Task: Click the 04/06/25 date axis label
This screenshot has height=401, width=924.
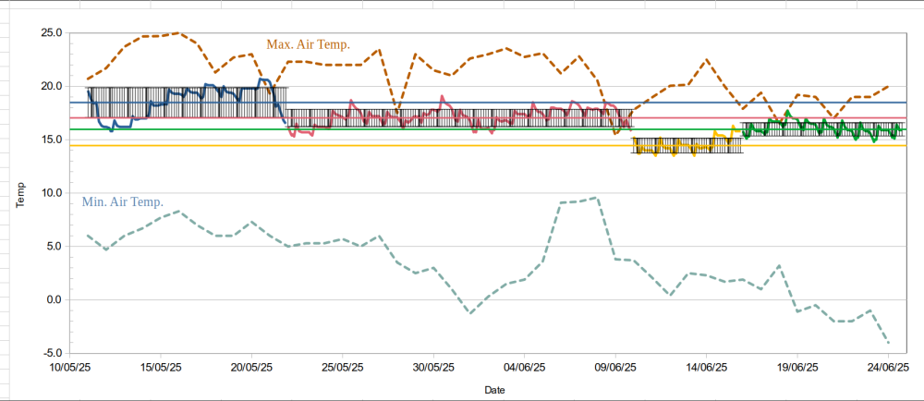Action: 525,368
